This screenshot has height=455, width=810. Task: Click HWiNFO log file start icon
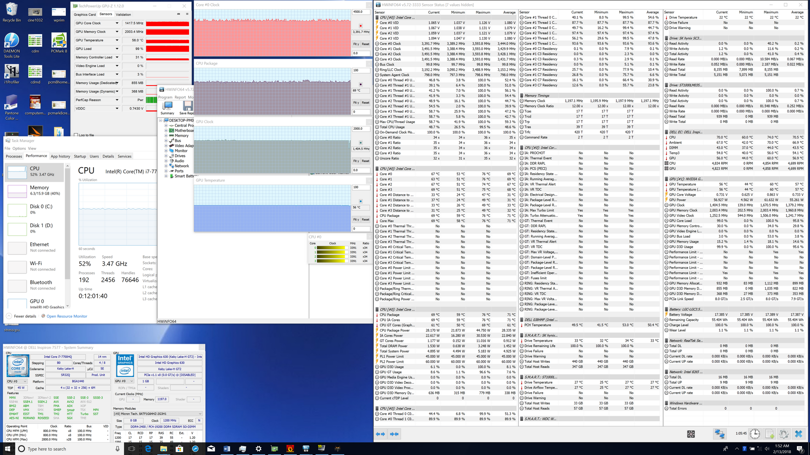769,434
